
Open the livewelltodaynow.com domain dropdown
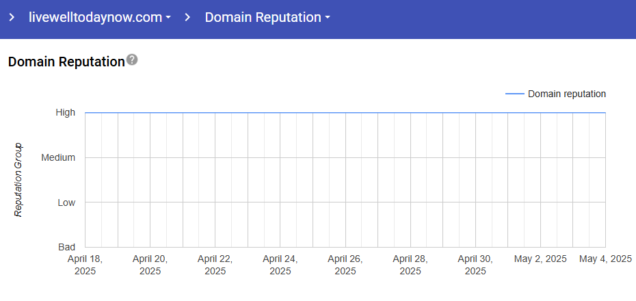pyautogui.click(x=100, y=18)
